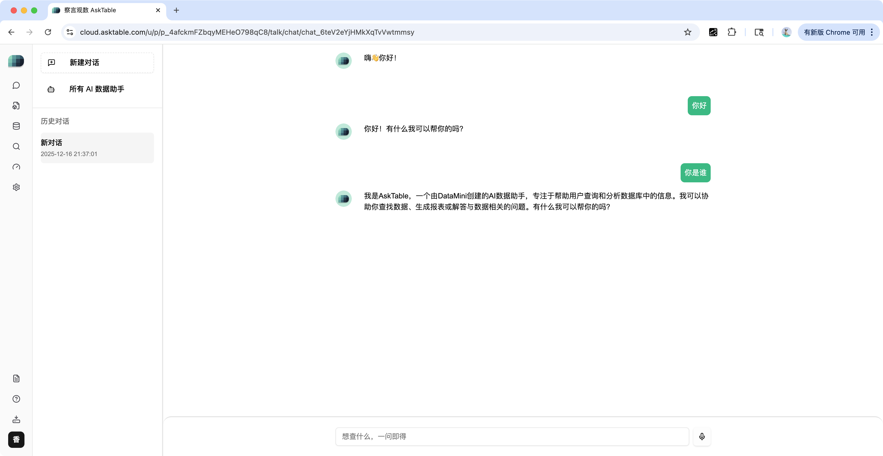The width and height of the screenshot is (883, 456).
Task: Open the gauge dashboard sidebar icon
Action: [16, 167]
